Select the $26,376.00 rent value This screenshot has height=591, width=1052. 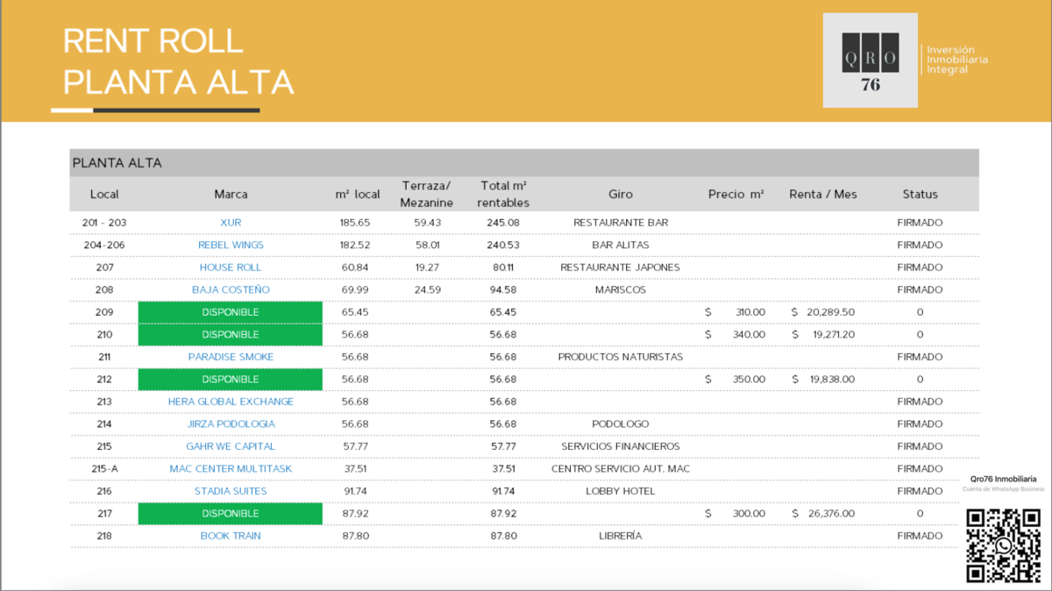point(829,514)
